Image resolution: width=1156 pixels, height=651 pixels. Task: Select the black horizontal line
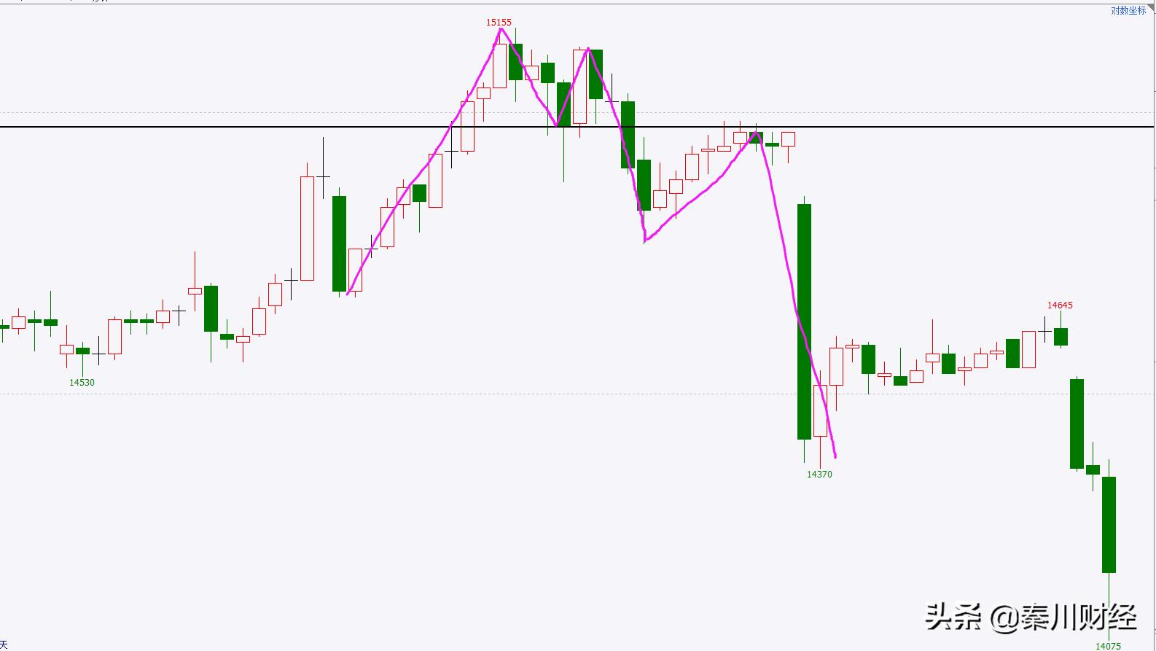219,127
